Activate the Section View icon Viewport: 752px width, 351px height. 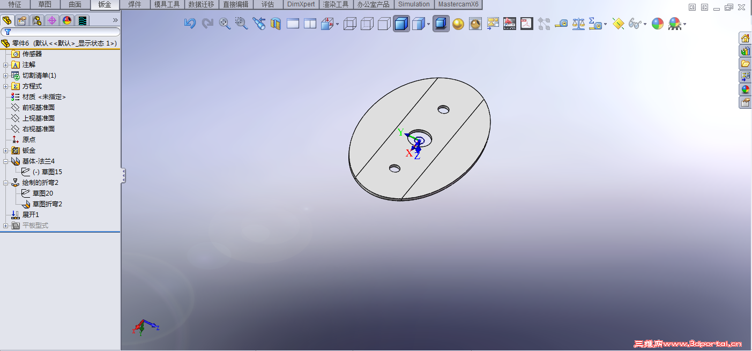coord(276,24)
